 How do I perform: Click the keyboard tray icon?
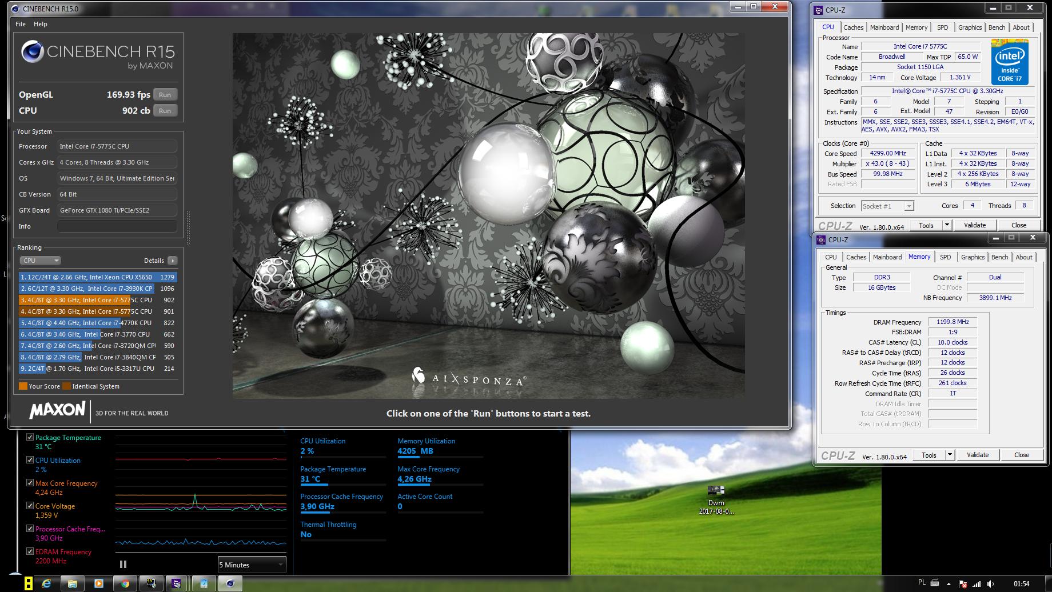coord(935,583)
